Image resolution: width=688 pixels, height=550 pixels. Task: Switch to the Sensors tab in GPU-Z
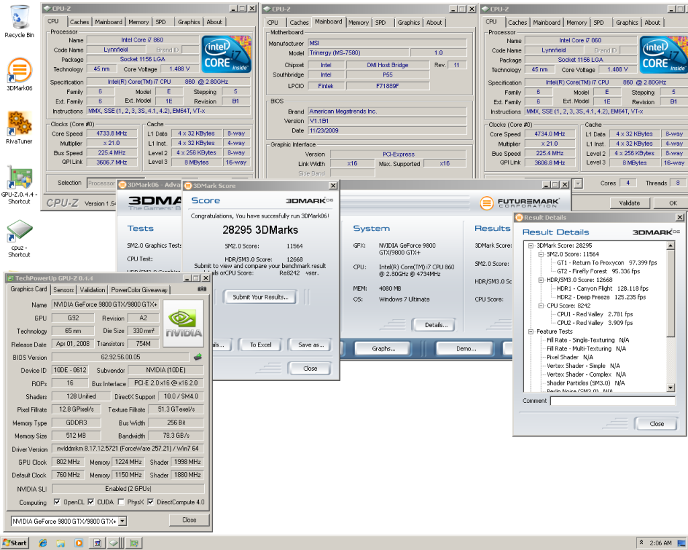64,290
